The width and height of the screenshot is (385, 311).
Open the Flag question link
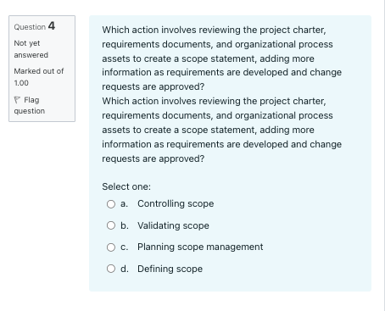click(x=30, y=105)
